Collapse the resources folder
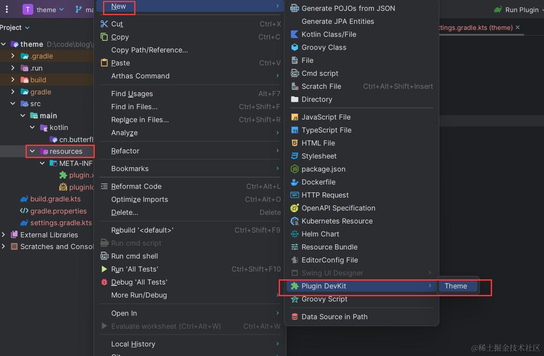The height and width of the screenshot is (356, 544). tap(32, 151)
